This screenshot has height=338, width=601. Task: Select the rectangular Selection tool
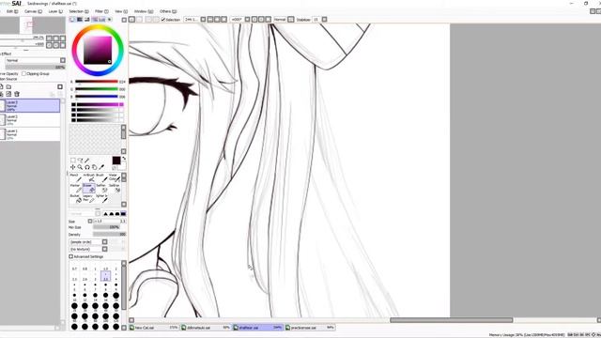[x=73, y=161]
